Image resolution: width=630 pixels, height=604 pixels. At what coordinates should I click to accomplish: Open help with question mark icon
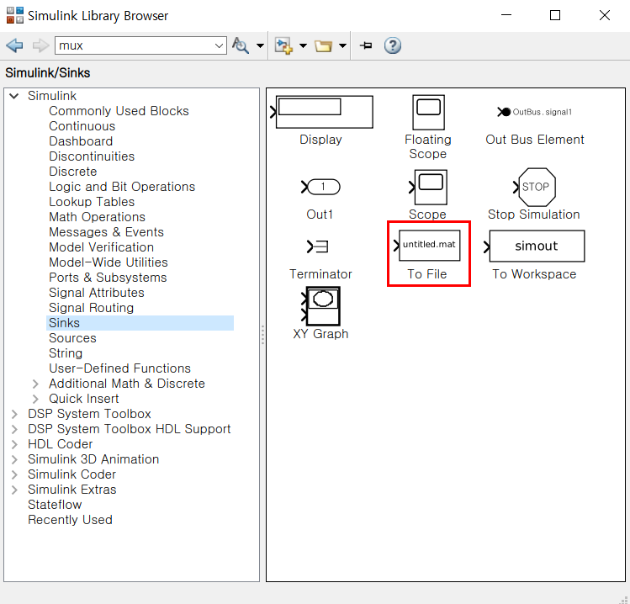pos(393,45)
